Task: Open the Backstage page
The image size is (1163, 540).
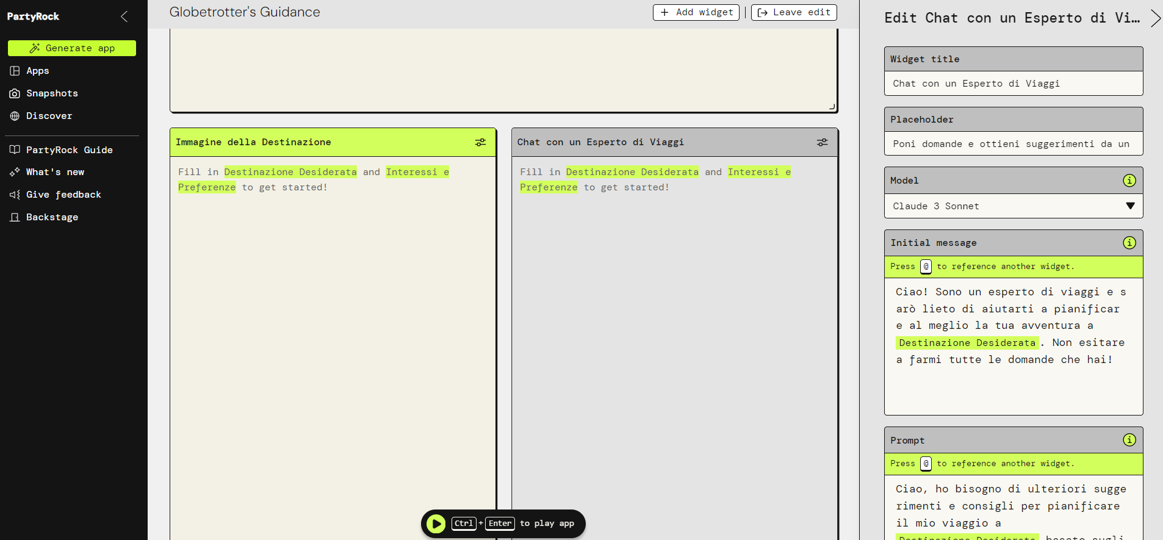Action: coord(52,217)
